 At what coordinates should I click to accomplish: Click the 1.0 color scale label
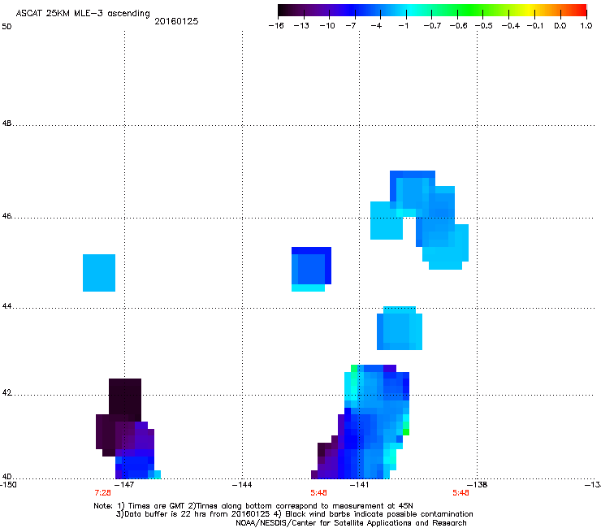[x=586, y=26]
